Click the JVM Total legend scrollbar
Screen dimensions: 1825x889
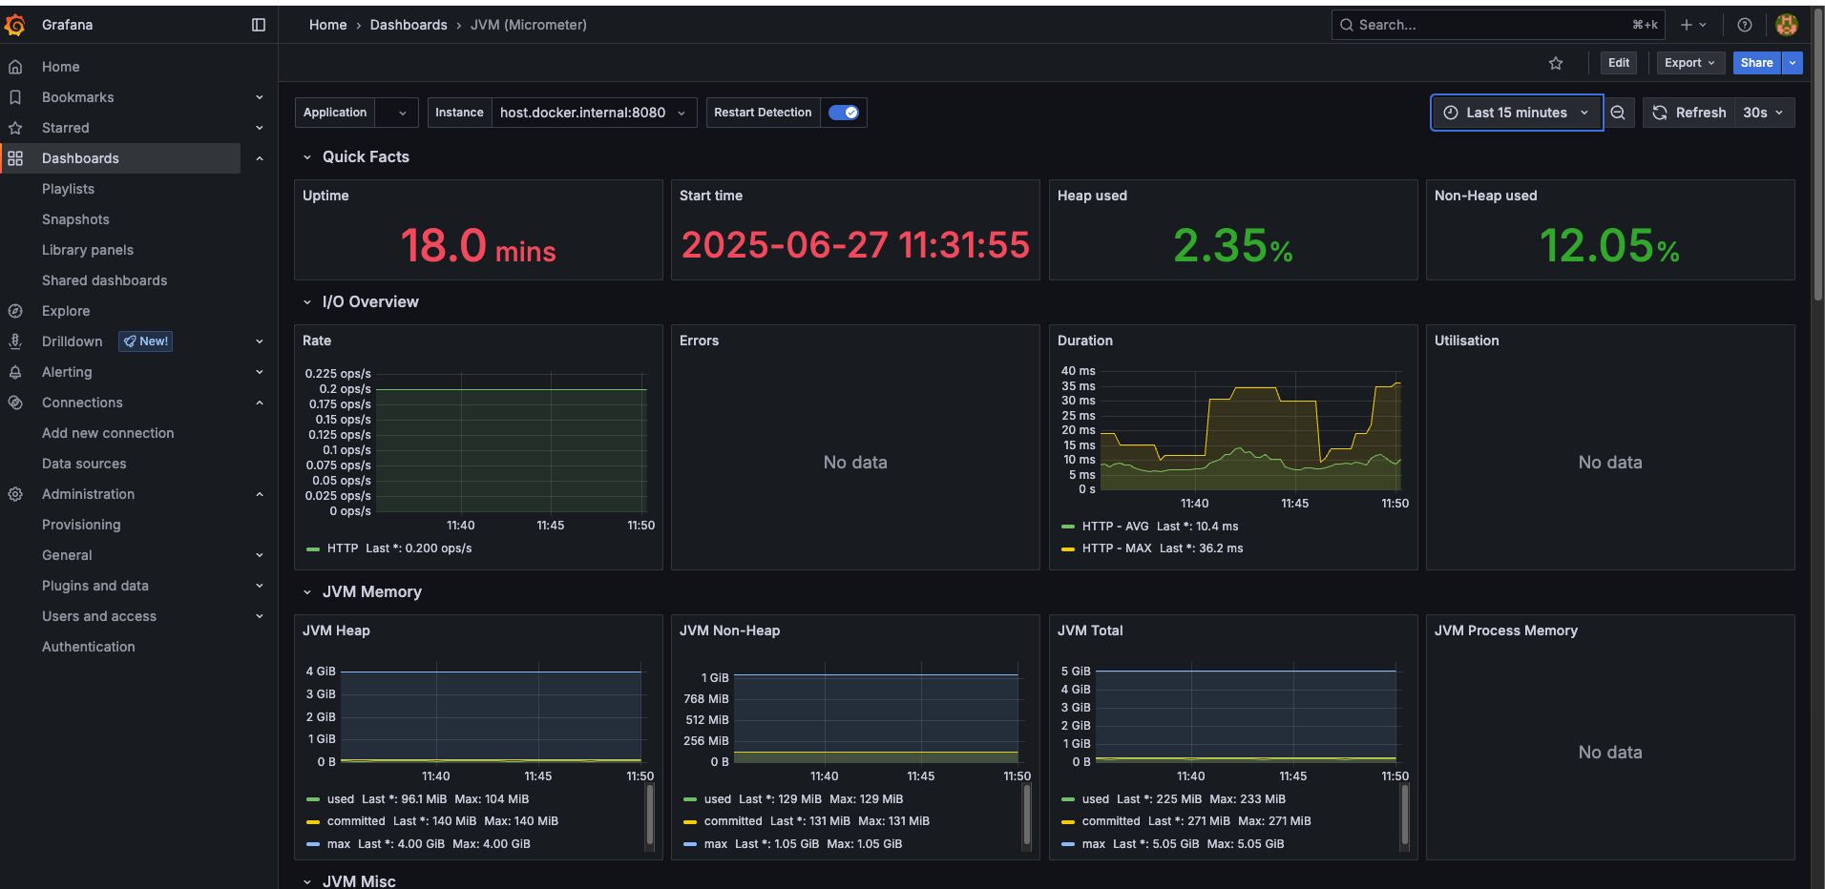[1405, 817]
